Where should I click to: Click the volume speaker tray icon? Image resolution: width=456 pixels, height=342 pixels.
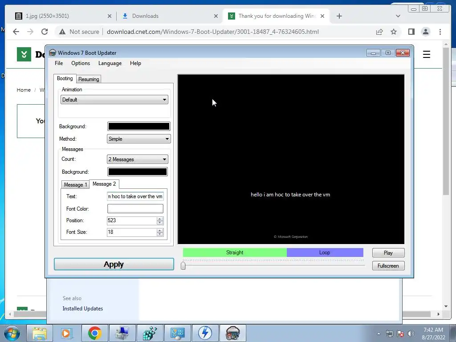coord(411,334)
